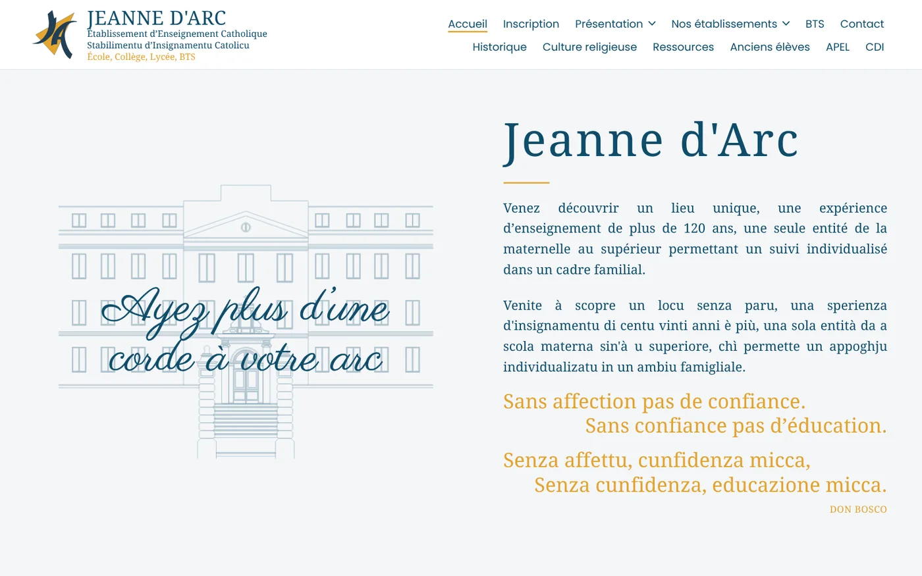
Task: Click the 'Senza cunfidenza, educazione micca.' line
Action: click(x=710, y=484)
